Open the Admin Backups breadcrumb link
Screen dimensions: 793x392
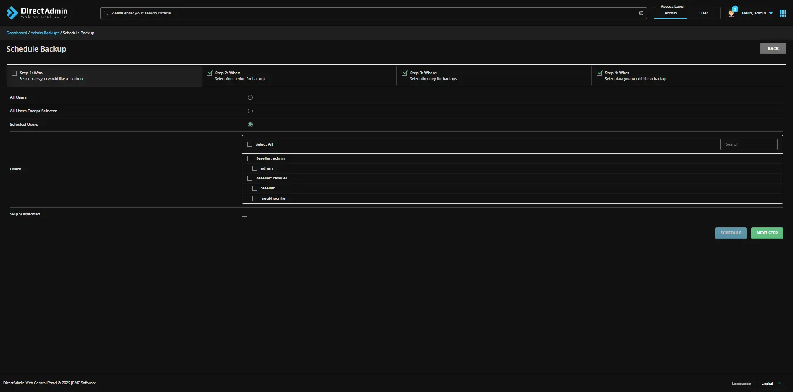click(45, 33)
